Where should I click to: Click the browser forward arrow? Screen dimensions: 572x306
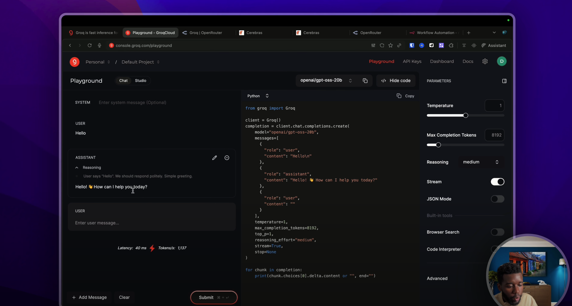coord(79,45)
